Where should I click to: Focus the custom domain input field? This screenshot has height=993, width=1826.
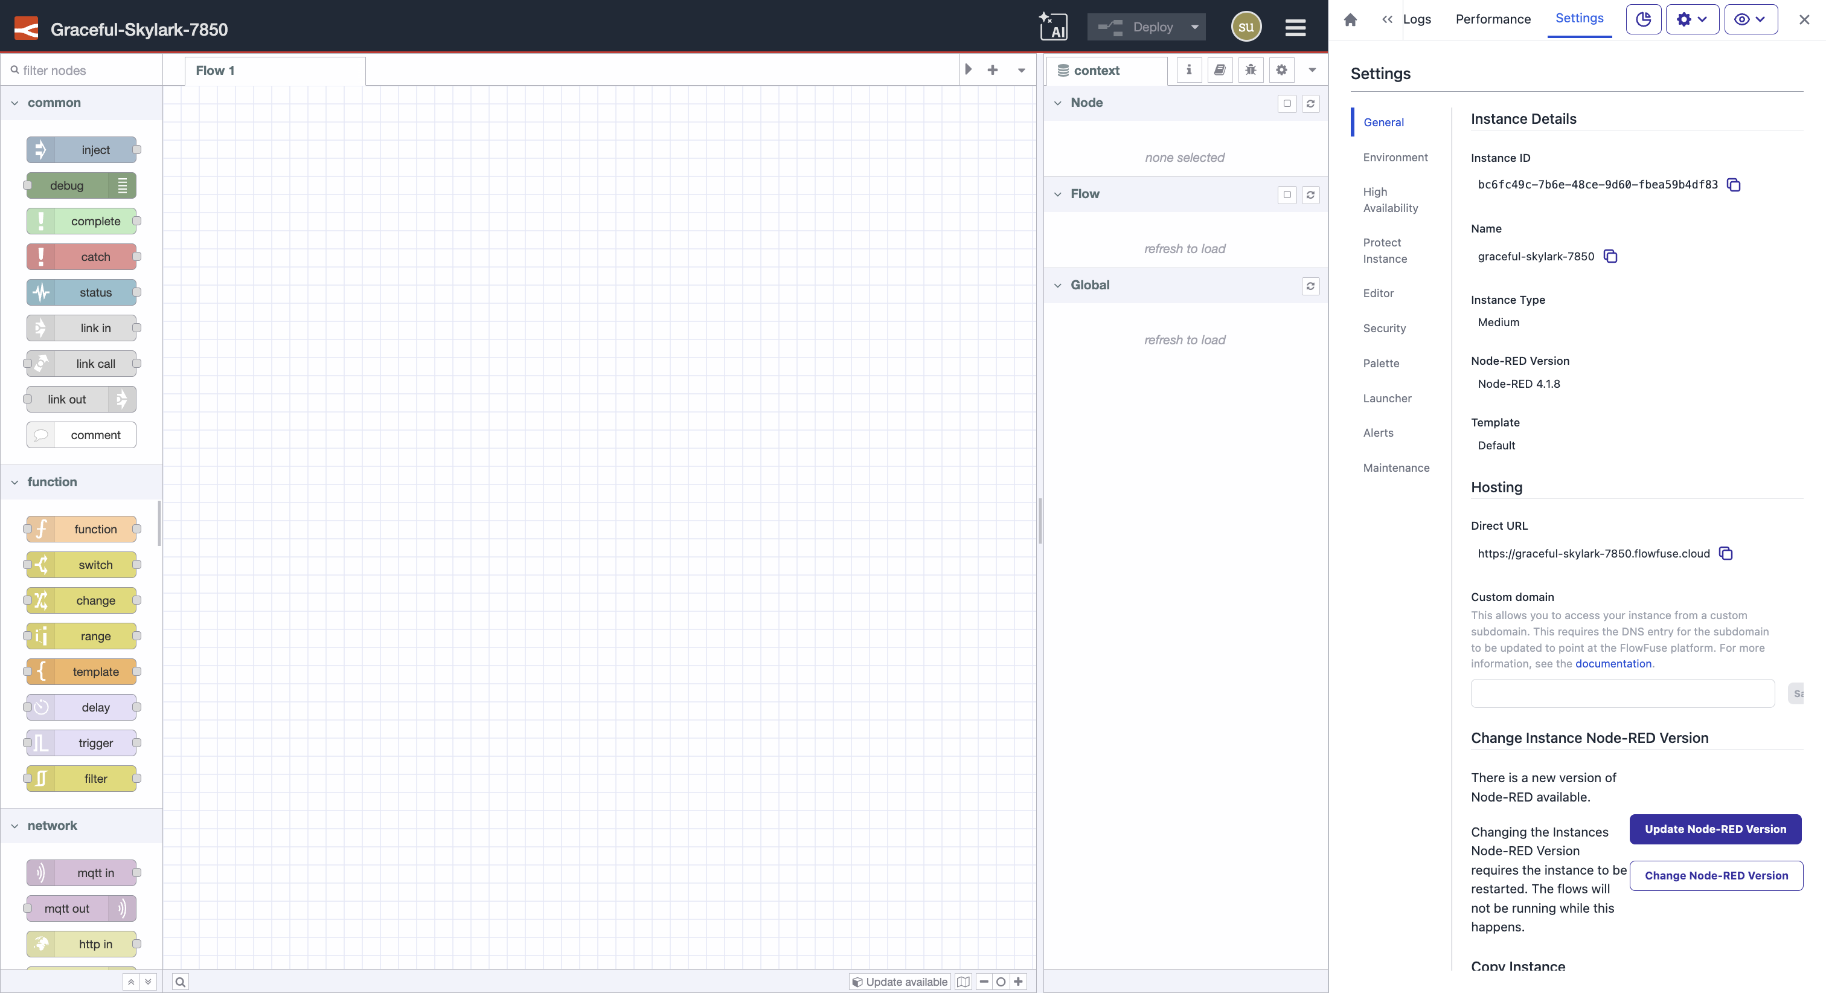1623,693
